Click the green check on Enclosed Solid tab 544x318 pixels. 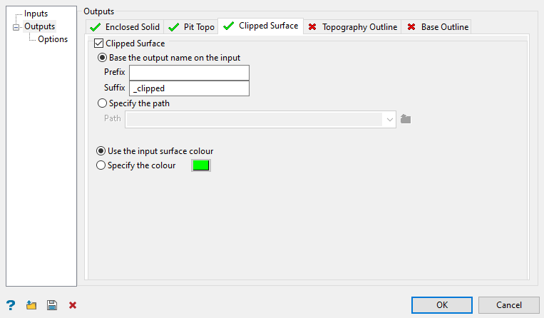(x=96, y=27)
